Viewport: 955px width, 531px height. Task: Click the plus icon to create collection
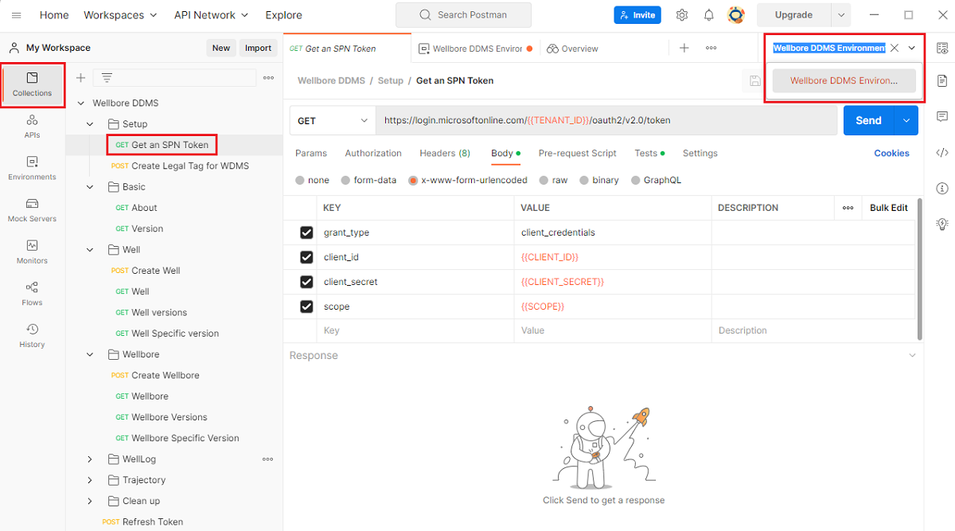click(x=80, y=77)
